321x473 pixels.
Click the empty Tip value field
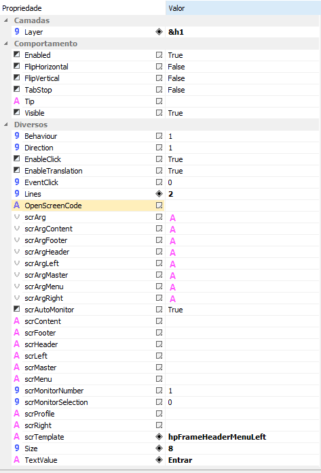(242, 101)
